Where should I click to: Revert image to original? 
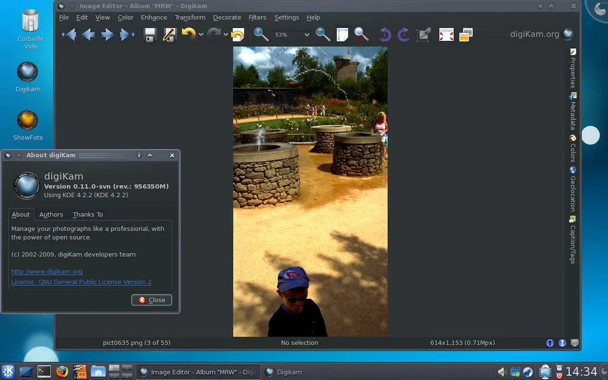[237, 35]
